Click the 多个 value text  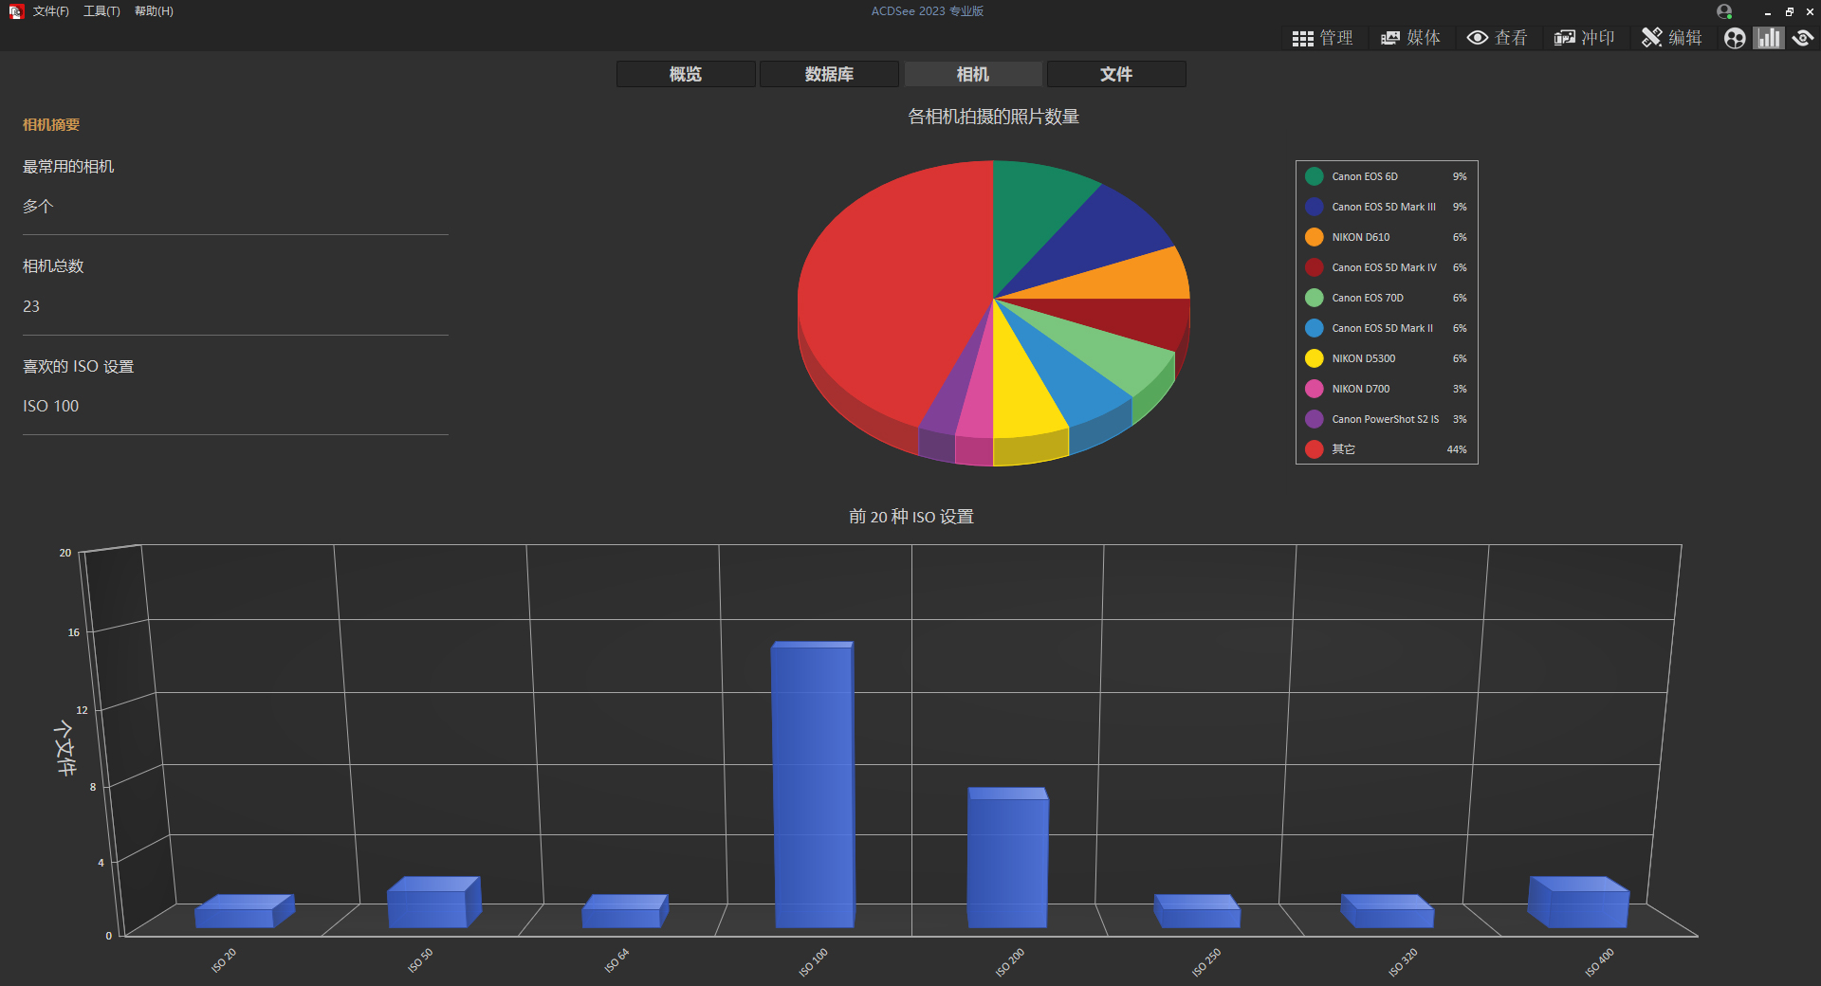point(38,207)
